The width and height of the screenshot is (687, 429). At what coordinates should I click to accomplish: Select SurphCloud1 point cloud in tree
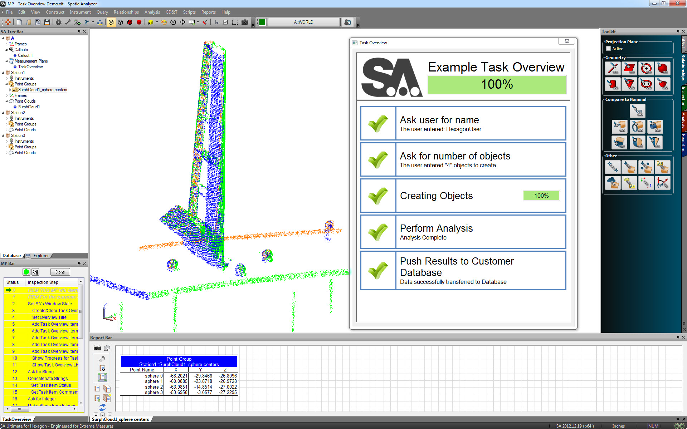click(x=29, y=107)
